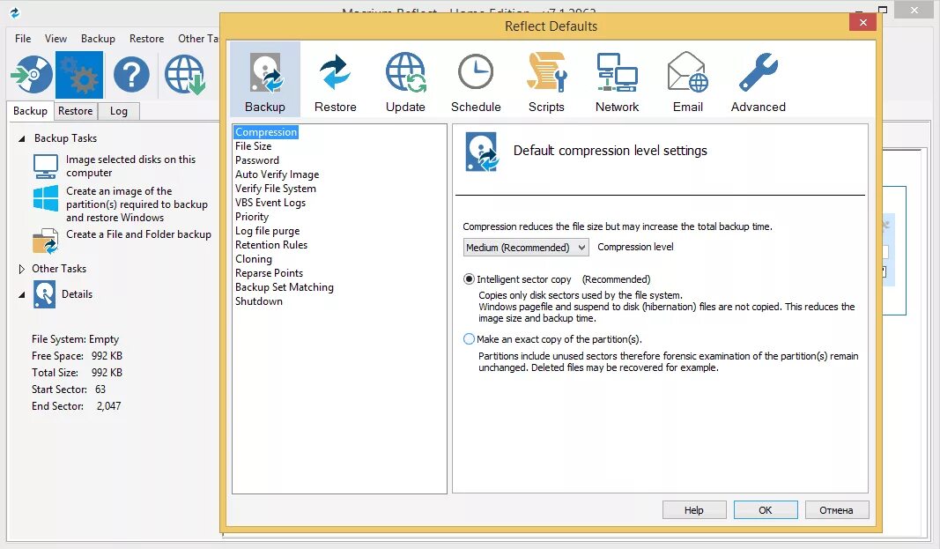The width and height of the screenshot is (940, 549).
Task: Collapse the Details section
Action: pyautogui.click(x=21, y=295)
